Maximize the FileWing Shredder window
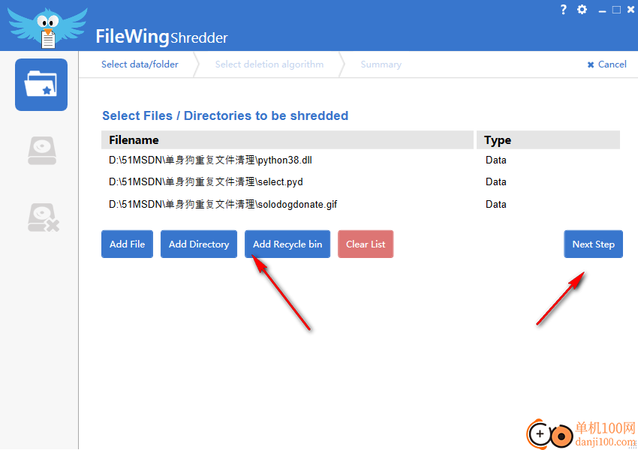Viewport: 638px width, 450px height. [x=616, y=10]
